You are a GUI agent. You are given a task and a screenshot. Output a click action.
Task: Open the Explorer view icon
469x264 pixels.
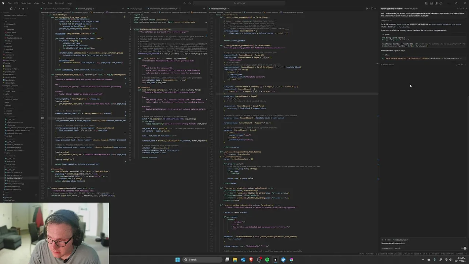11,8
